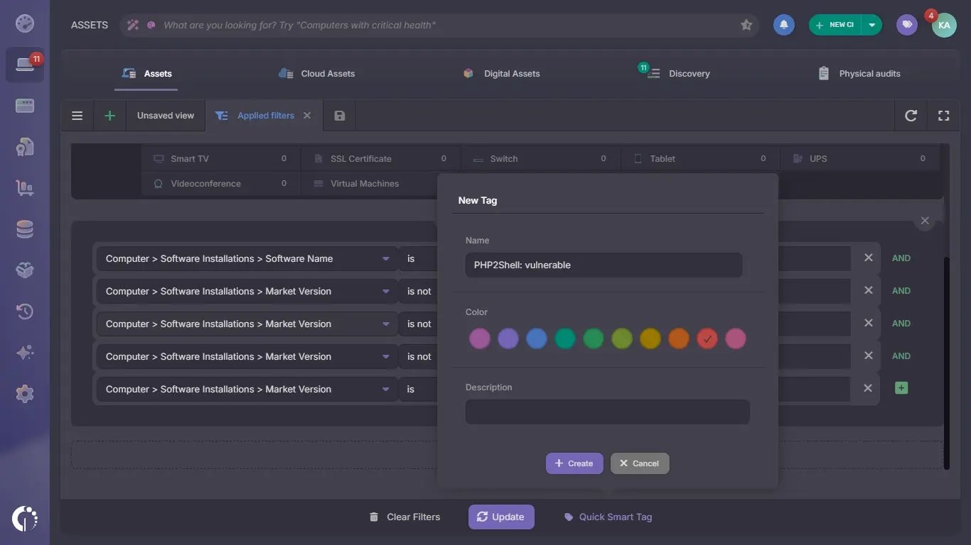Select the orange color swatch
Image resolution: width=971 pixels, height=545 pixels.
pyautogui.click(x=679, y=338)
